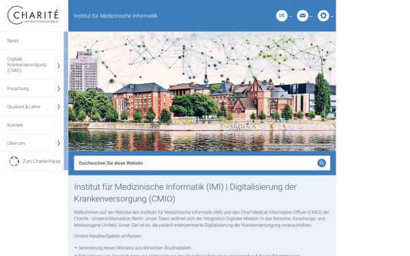This screenshot has width=410, height=256.
Task: Click the Institut für Medizinische Informatik (IMI) heading
Action: pyautogui.click(x=185, y=193)
